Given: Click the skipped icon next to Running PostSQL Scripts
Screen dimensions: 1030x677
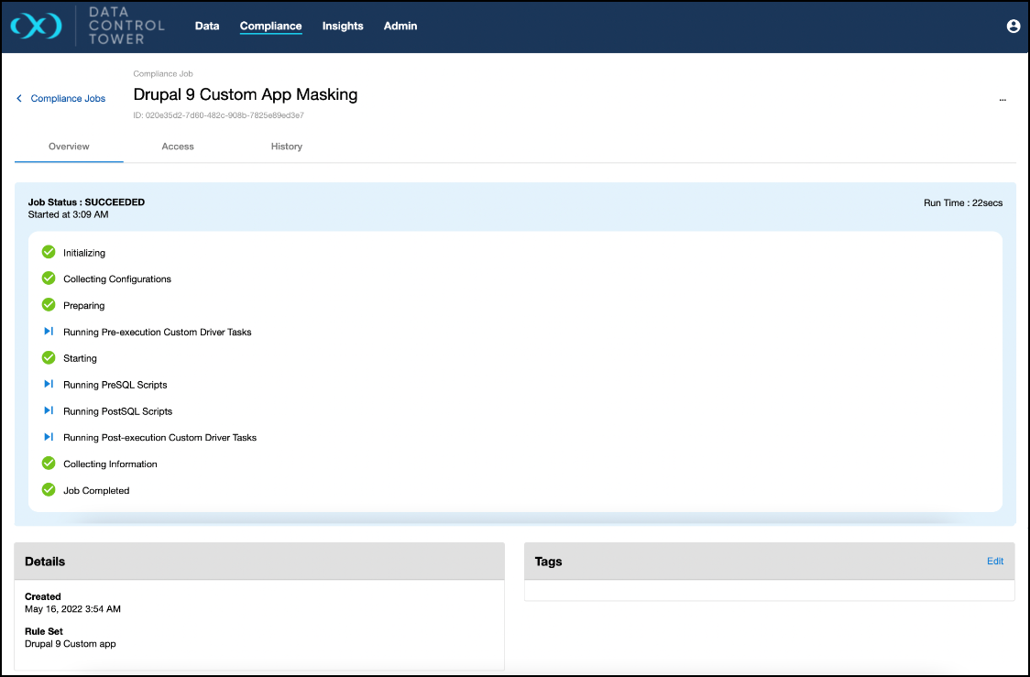Looking at the screenshot, I should (49, 411).
